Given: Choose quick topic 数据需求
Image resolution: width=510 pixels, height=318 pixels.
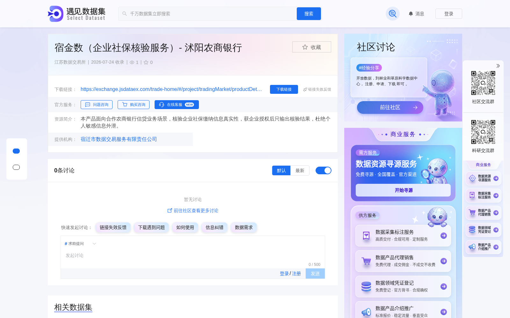Looking at the screenshot, I should 244,227.
